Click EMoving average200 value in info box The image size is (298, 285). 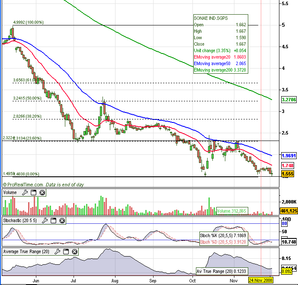240,70
